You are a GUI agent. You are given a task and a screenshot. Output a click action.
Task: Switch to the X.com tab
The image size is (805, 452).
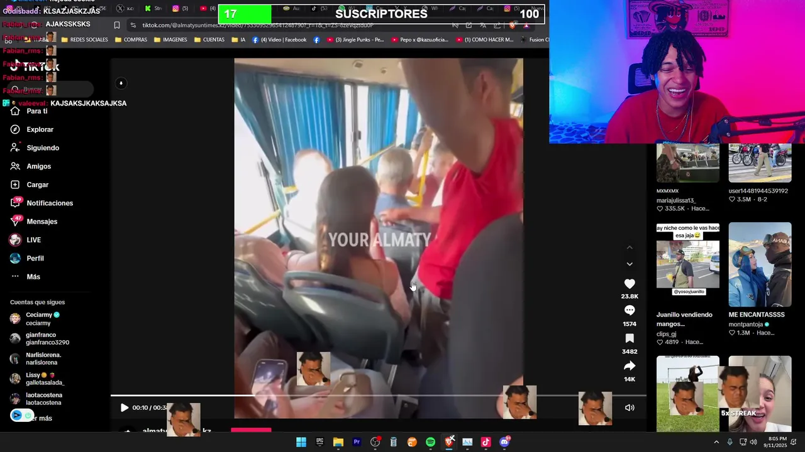125,9
